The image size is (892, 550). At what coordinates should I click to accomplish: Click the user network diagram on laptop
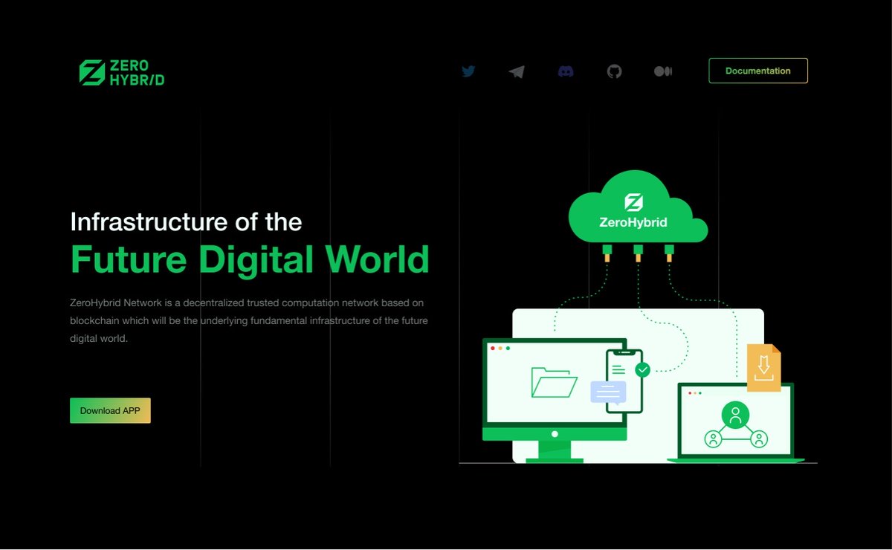pyautogui.click(x=735, y=426)
